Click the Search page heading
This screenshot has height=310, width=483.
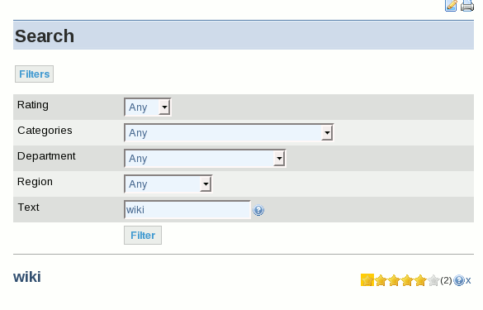(x=45, y=36)
